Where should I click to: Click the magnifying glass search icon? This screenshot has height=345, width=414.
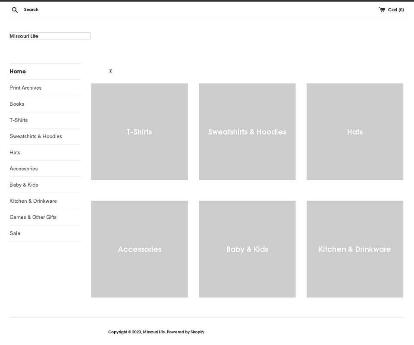[15, 10]
